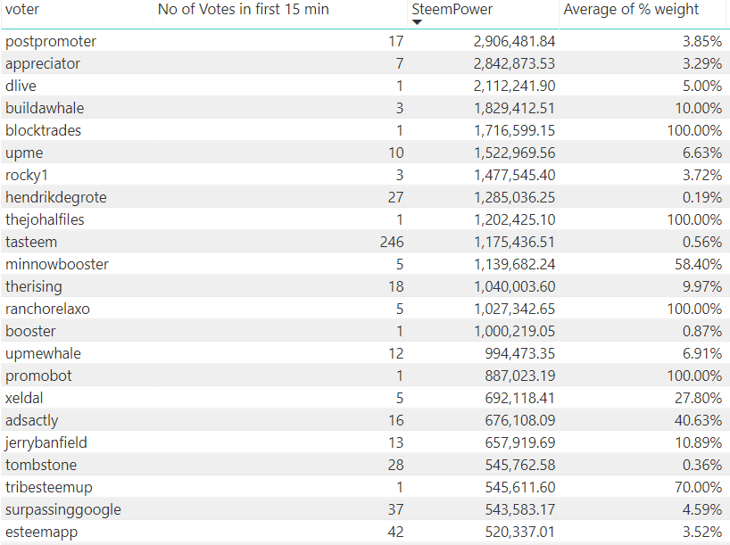Click the buildawhale voter name
Screen dimensions: 730x545
pyautogui.click(x=45, y=109)
